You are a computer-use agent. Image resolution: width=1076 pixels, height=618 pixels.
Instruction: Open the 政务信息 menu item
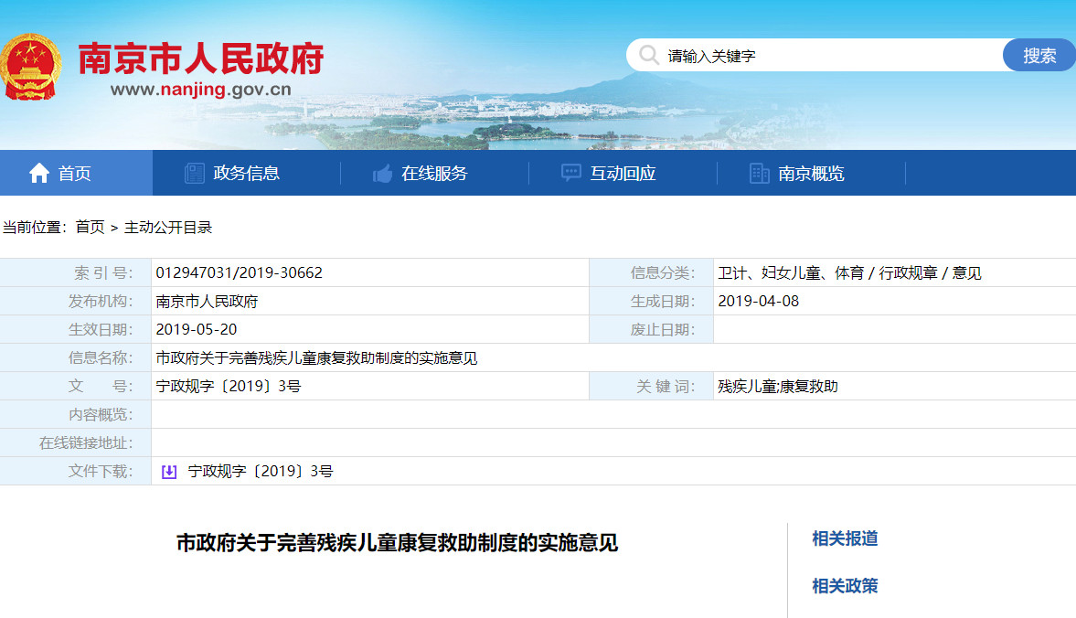(x=246, y=174)
